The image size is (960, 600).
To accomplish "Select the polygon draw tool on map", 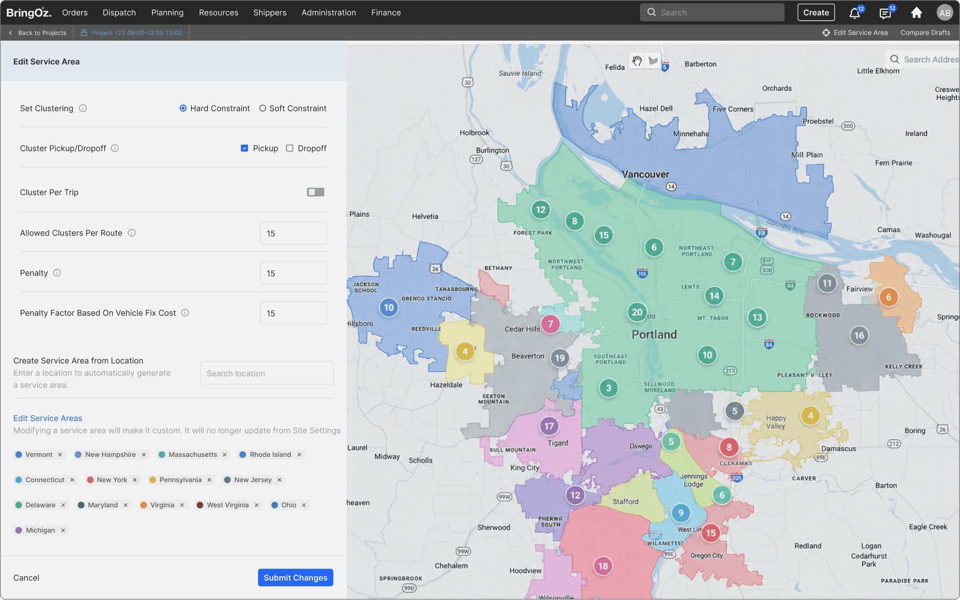I will 653,61.
